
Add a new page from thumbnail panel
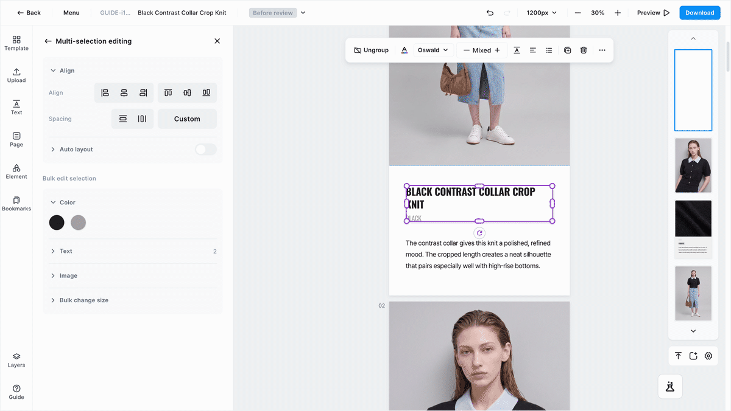(x=693, y=356)
